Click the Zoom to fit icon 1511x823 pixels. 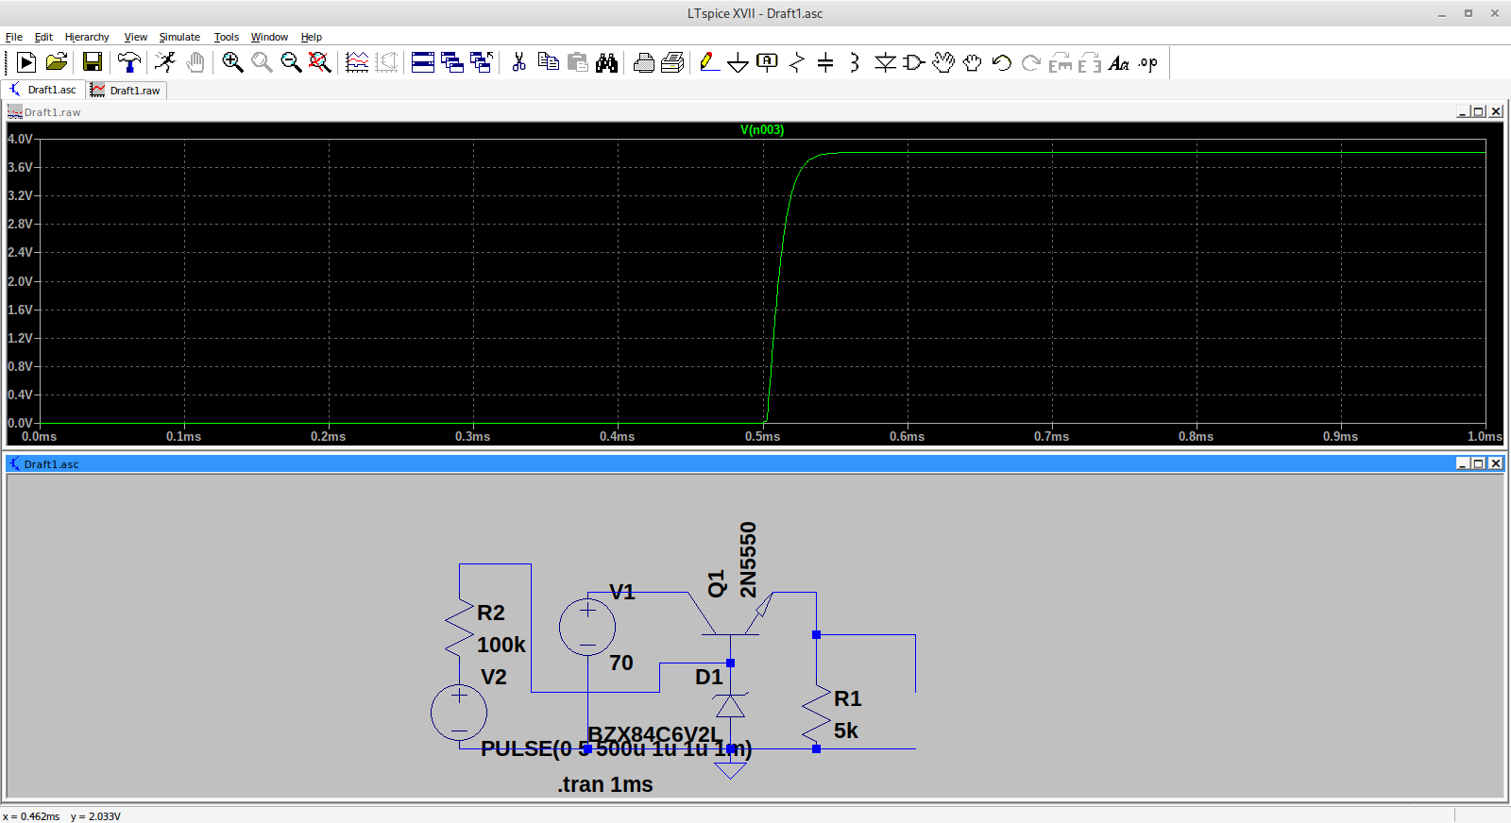click(x=320, y=62)
